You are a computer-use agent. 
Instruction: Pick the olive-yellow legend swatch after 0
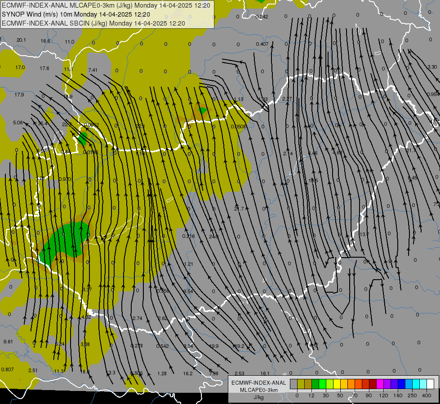coord(301,384)
